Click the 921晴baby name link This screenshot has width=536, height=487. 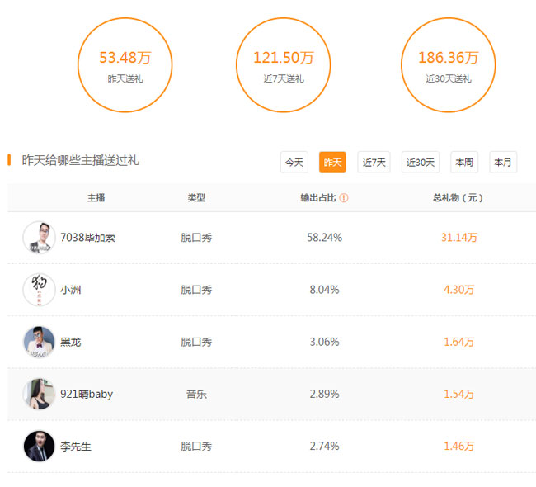coord(87,395)
